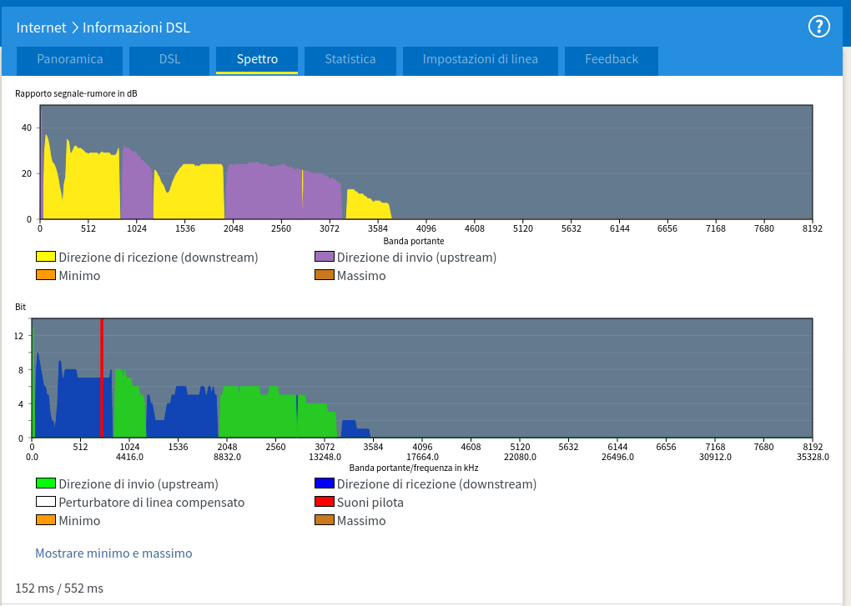Click orange Minimo swatch under Bit chart
Viewport: 851px width, 606px height.
point(46,520)
